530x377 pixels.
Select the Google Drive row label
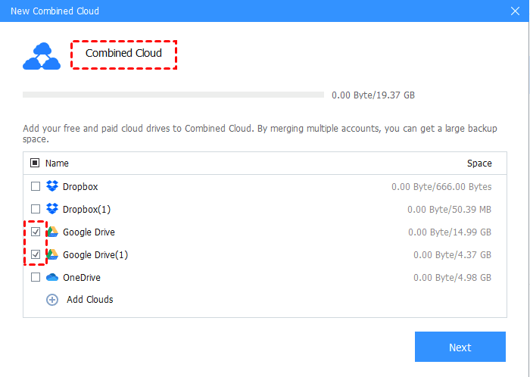coord(89,232)
